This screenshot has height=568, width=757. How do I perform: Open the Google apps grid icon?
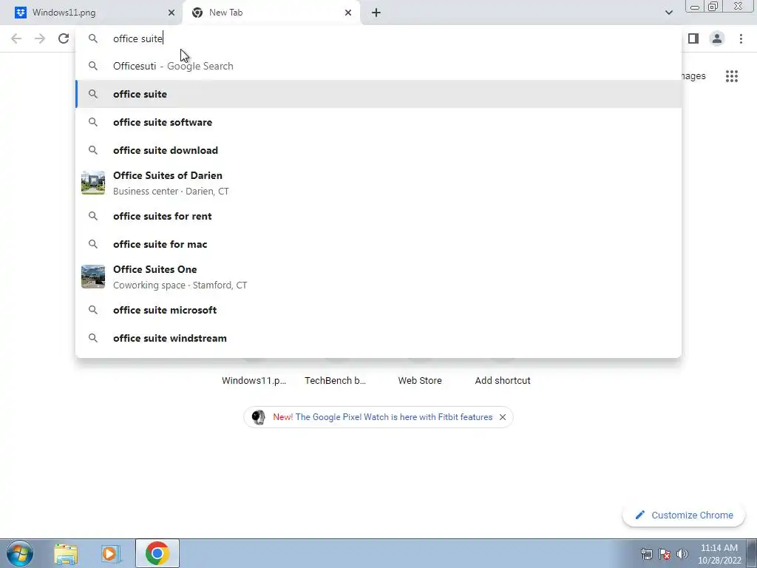(x=731, y=76)
